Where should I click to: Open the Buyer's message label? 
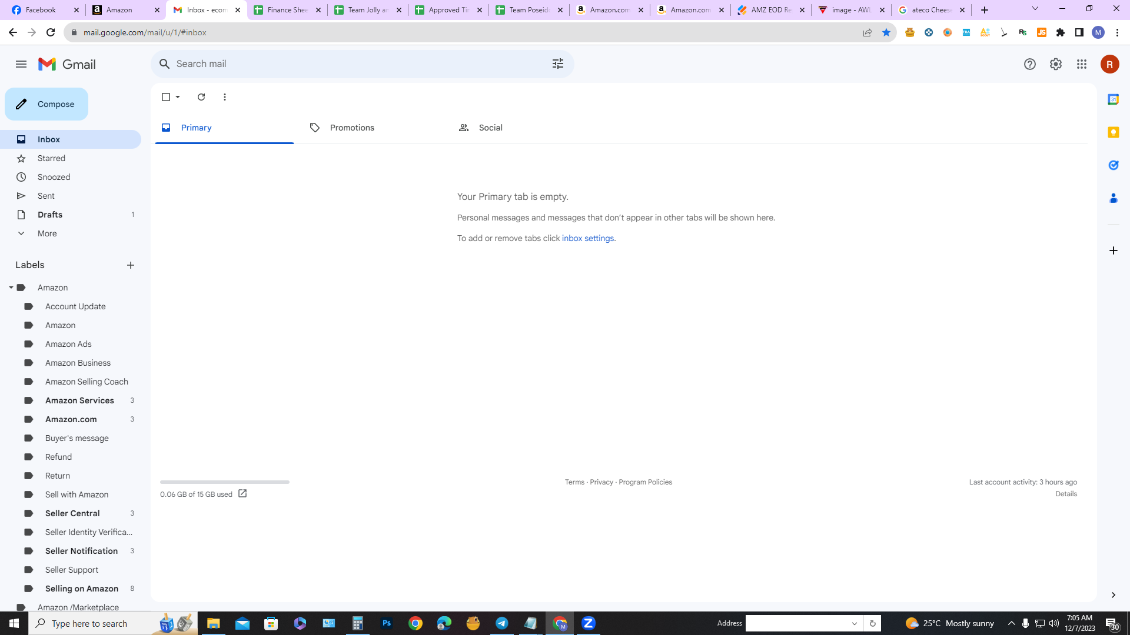click(x=77, y=438)
